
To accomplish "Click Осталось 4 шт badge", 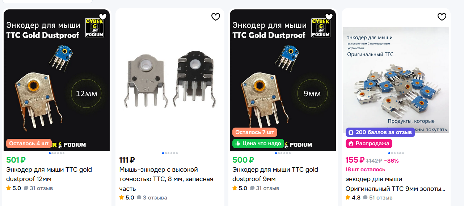I will pyautogui.click(x=29, y=143).
